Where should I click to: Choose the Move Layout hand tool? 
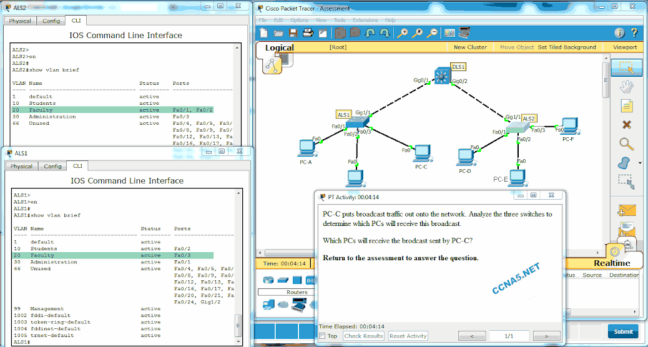(x=627, y=87)
